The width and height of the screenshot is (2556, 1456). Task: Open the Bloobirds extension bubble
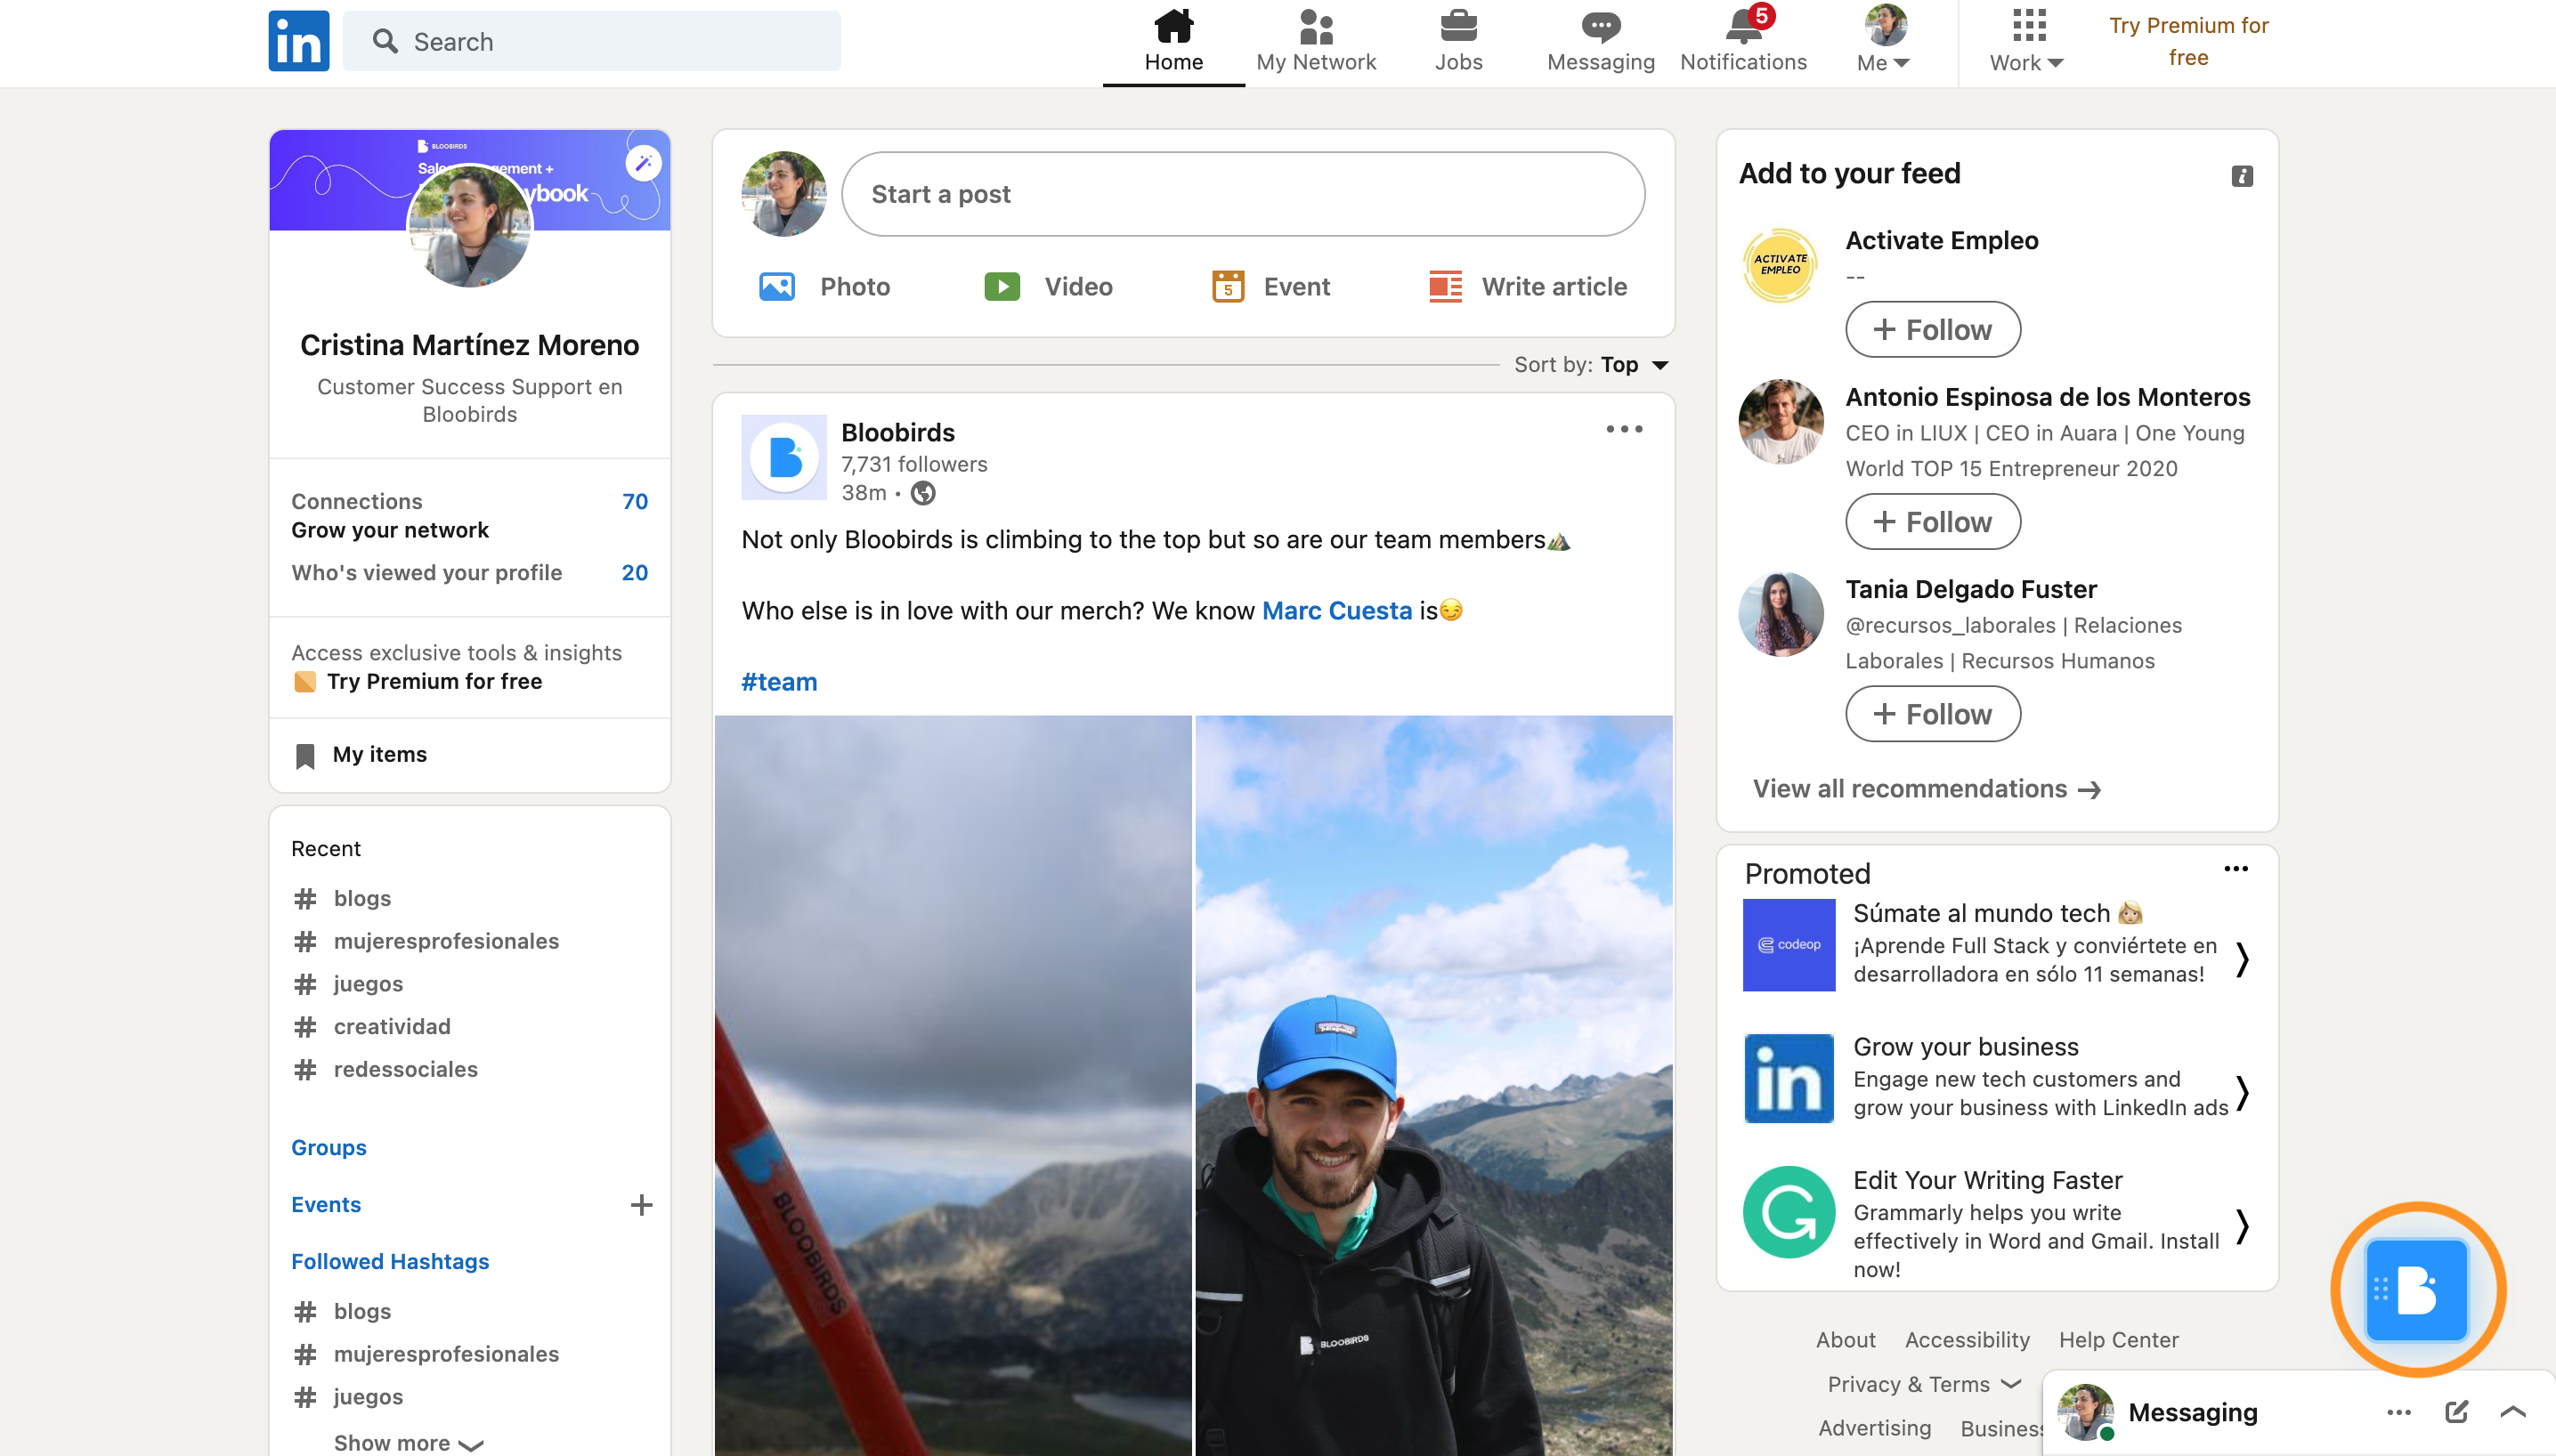tap(2416, 1289)
